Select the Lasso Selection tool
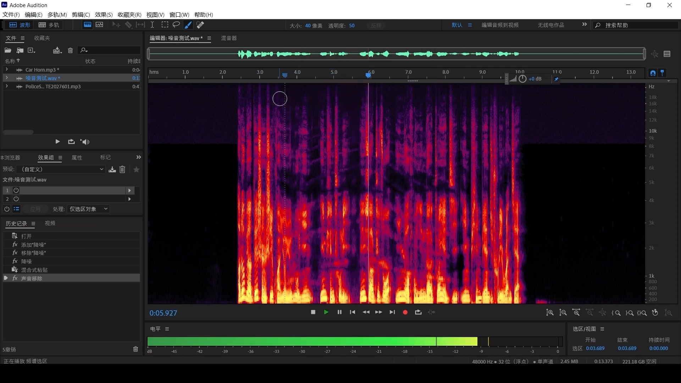Image resolution: width=681 pixels, height=383 pixels. [x=176, y=25]
